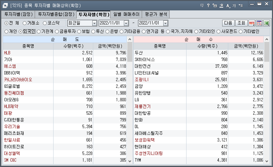Click the up arrow on the 순매수 scrollbar
The image size is (273, 167).
[x=267, y=39]
